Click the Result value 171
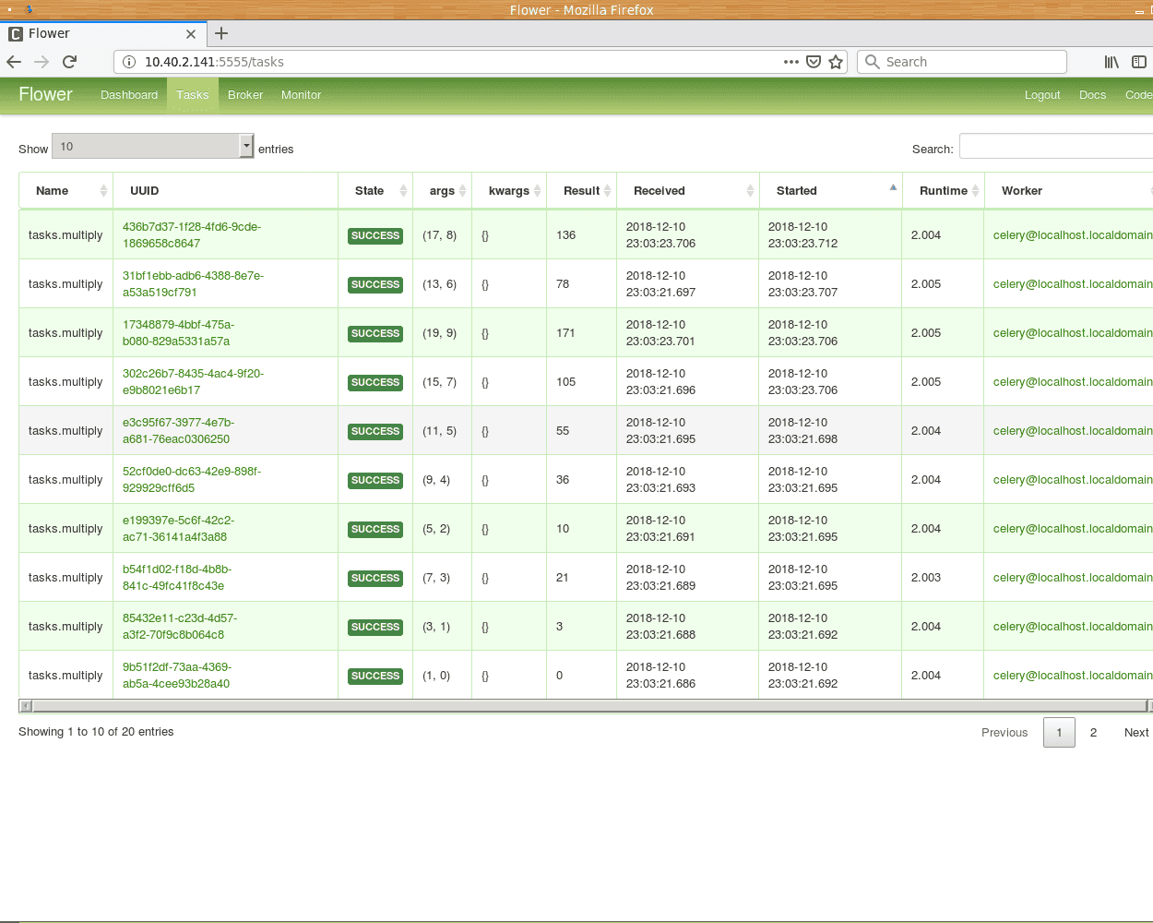Screen dimensions: 1153x923 [x=566, y=333]
